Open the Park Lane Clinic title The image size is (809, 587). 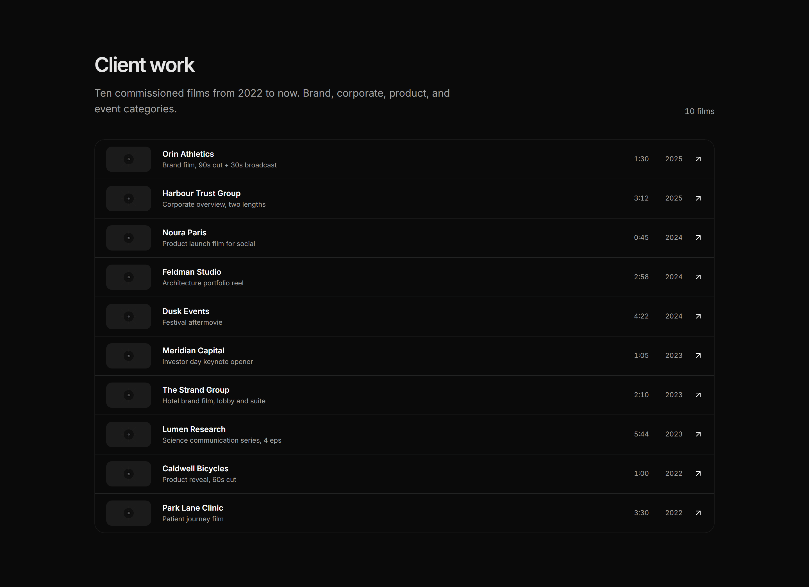click(193, 508)
